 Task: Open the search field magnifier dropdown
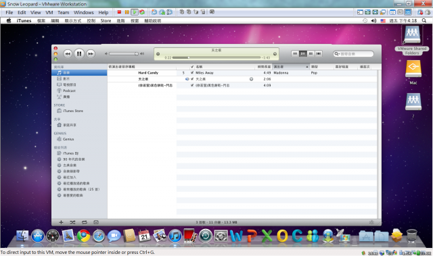[x=337, y=54]
